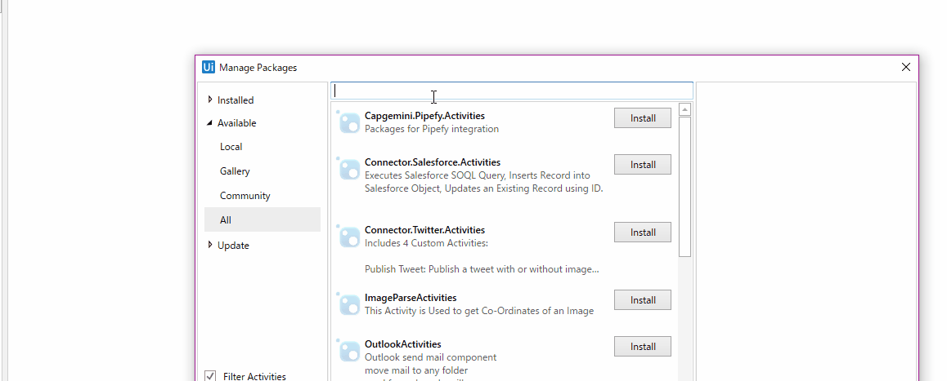Click 'Outlook send mail component' description text
The height and width of the screenshot is (381, 947).
[431, 357]
